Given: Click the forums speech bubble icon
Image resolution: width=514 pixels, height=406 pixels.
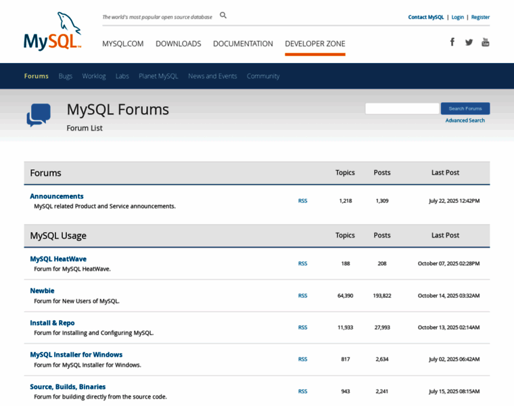Looking at the screenshot, I should coord(39,115).
